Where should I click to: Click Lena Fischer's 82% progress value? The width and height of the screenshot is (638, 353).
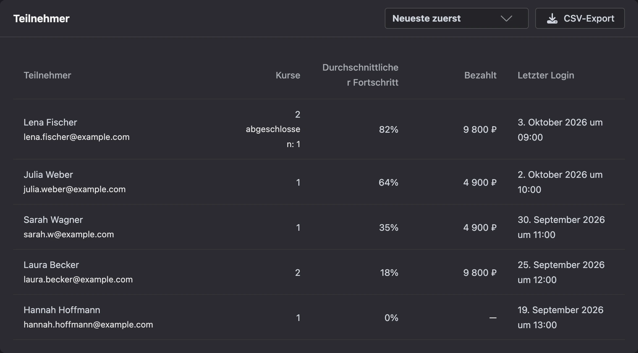click(389, 129)
